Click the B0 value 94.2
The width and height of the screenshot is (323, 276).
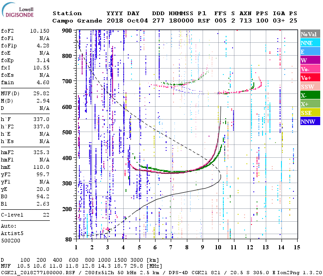click(43, 196)
